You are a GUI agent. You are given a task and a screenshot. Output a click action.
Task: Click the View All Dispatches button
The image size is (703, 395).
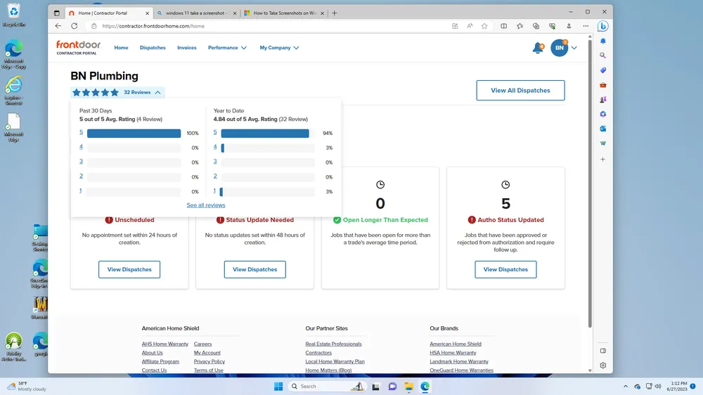520,91
